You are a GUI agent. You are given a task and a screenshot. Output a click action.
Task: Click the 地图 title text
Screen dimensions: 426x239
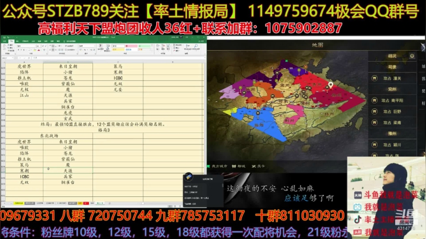[317, 45]
